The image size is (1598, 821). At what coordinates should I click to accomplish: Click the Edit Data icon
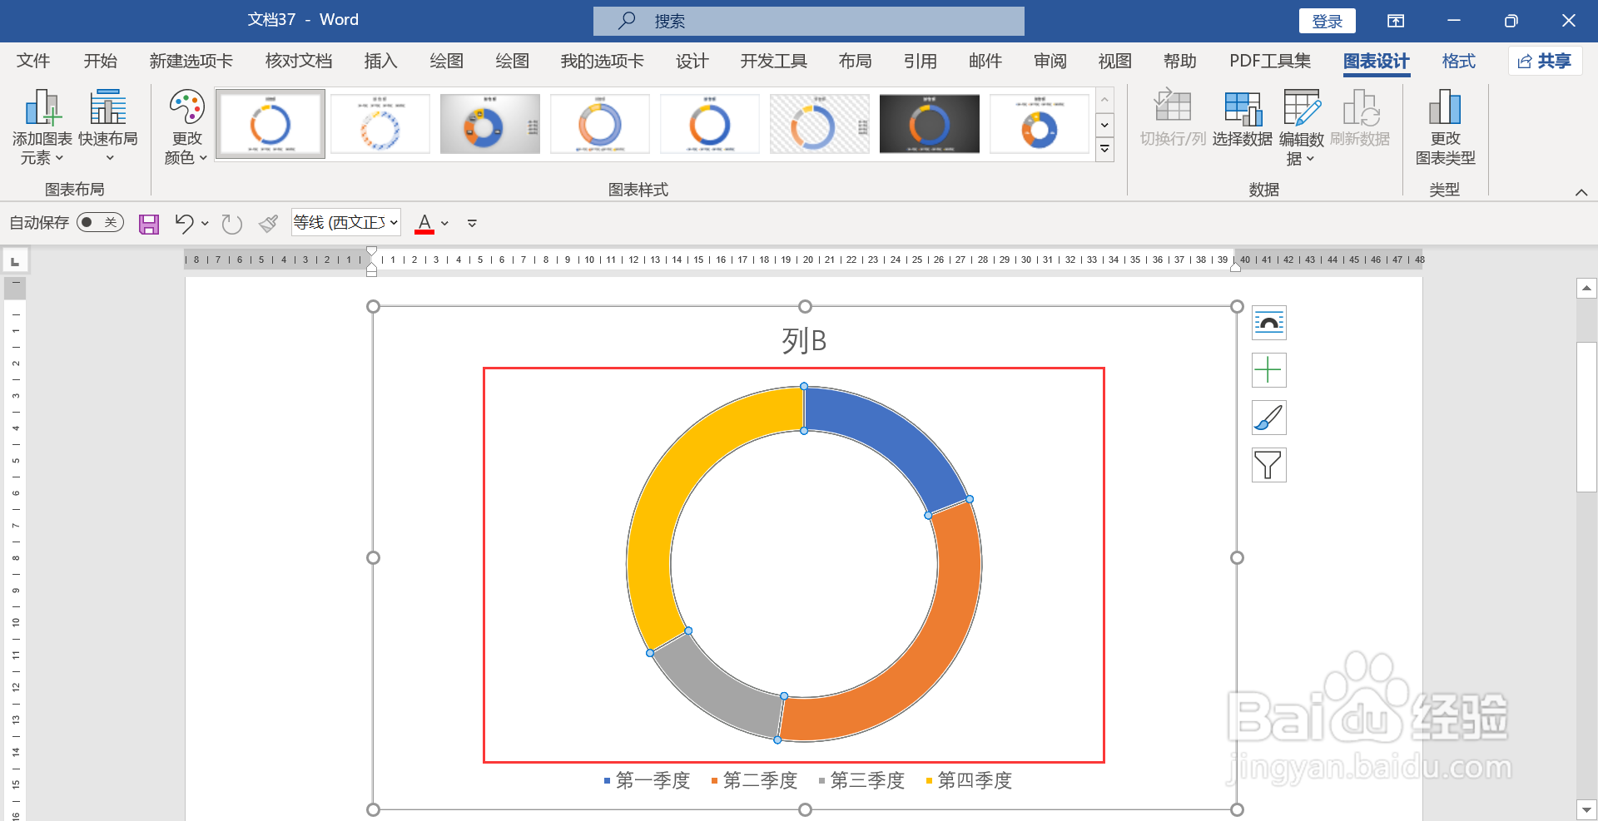1302,108
